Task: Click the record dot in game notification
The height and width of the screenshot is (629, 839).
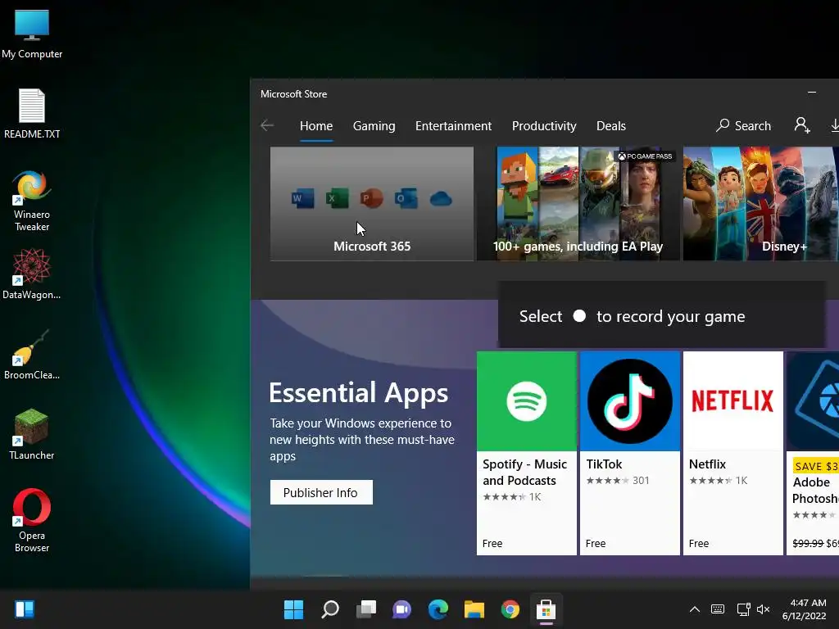Action: click(x=579, y=316)
